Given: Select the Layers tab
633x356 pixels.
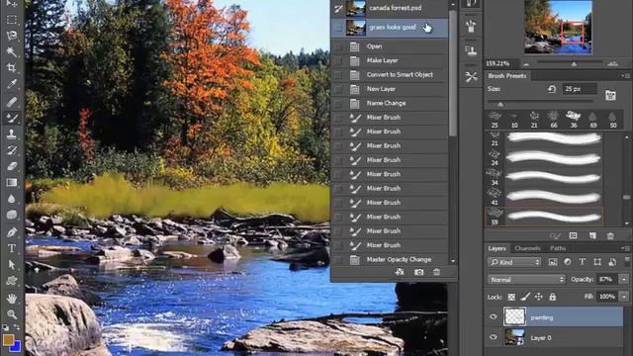Looking at the screenshot, I should 497,248.
